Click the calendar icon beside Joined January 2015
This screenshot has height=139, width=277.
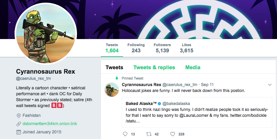[18, 132]
